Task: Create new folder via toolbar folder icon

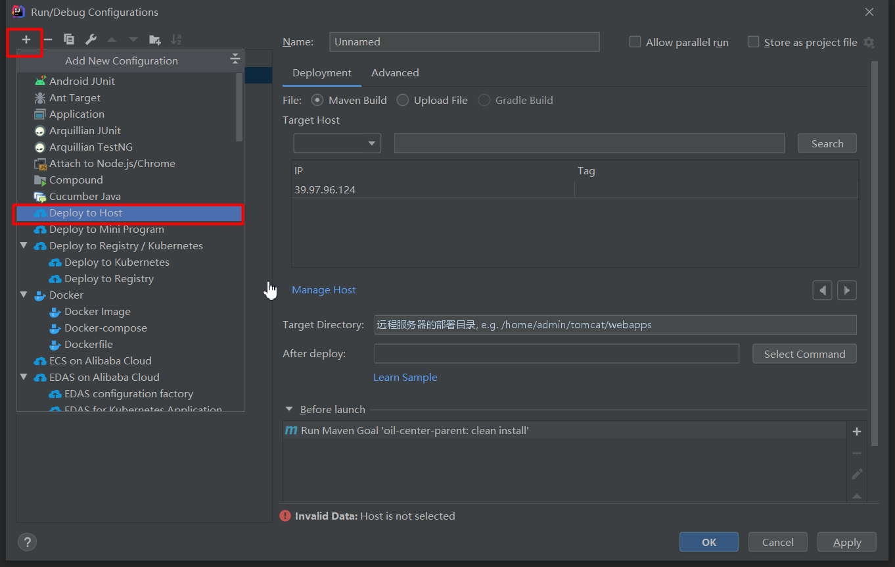Action: click(x=155, y=39)
